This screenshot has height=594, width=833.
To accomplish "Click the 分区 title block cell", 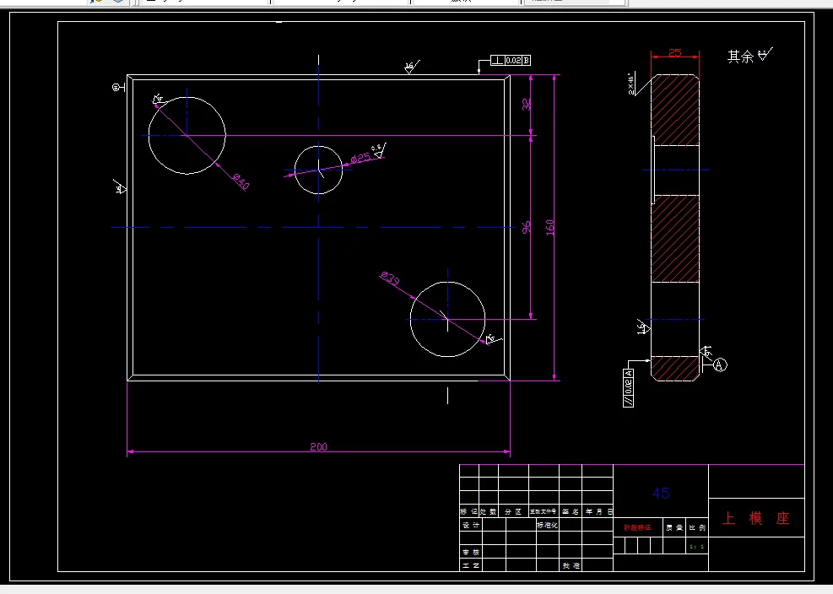I will pyautogui.click(x=513, y=511).
